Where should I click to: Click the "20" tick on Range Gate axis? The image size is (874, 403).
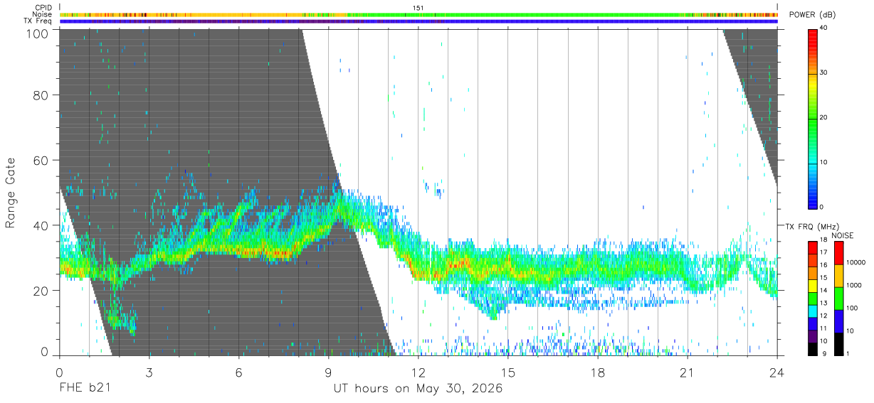coord(41,291)
